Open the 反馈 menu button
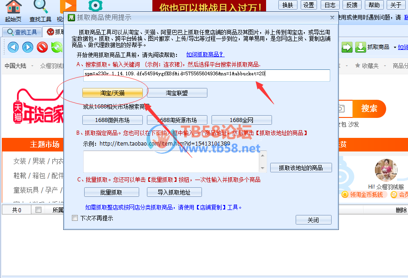 [x=352, y=5]
